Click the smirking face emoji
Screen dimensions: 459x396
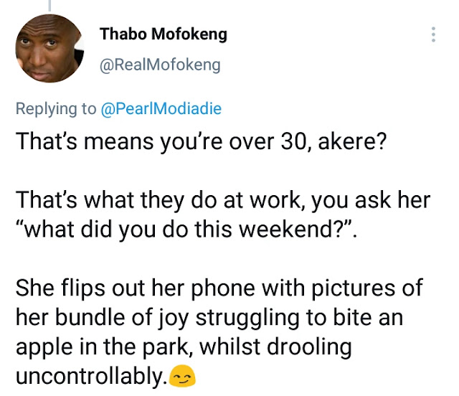point(183,376)
